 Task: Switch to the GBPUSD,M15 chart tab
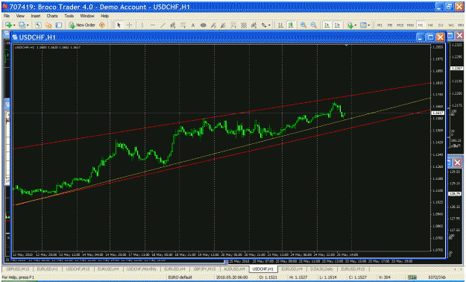(x=18, y=269)
